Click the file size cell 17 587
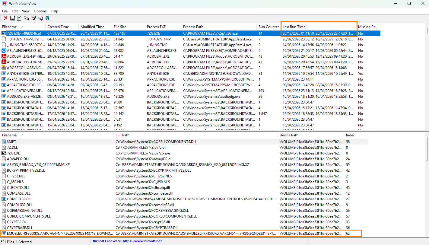Image resolution: width=429 pixels, height=245 pixels. tap(119, 108)
